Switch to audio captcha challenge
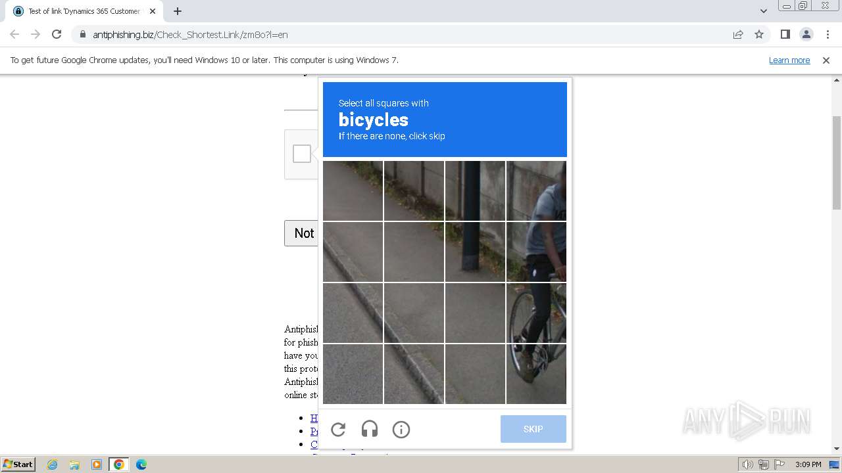The width and height of the screenshot is (842, 473). (x=370, y=430)
